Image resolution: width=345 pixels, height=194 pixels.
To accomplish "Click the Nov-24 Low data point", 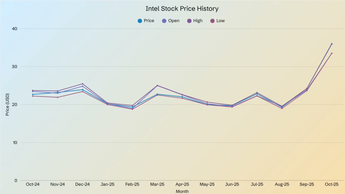I will pos(58,97).
